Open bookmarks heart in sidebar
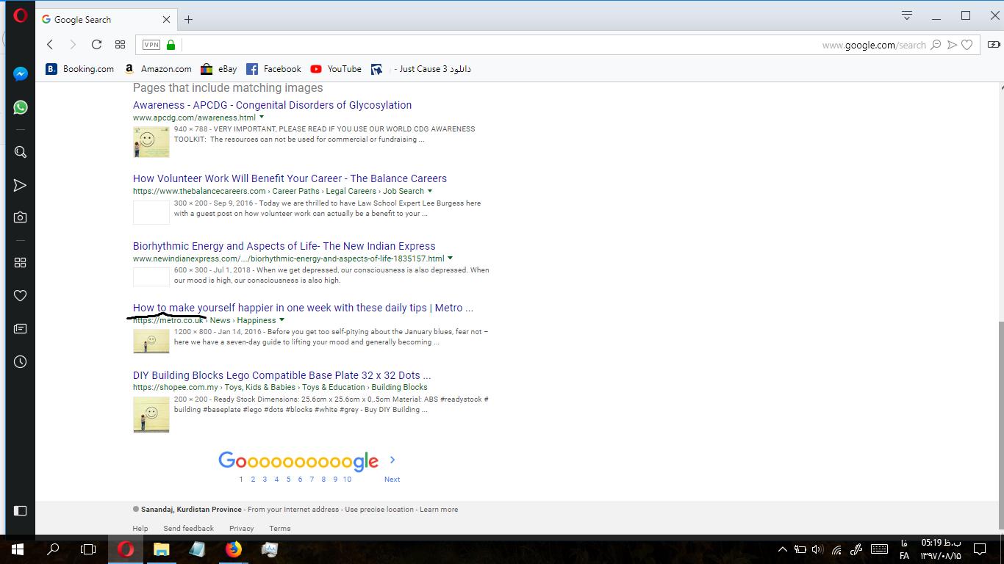The height and width of the screenshot is (564, 1004). tap(21, 295)
